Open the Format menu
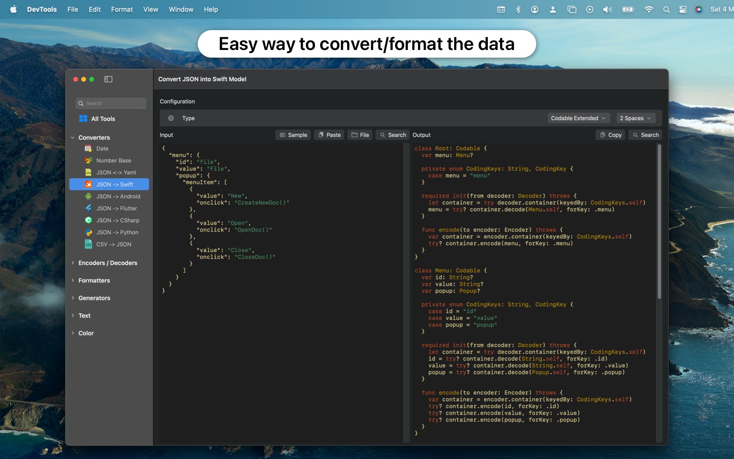 (x=122, y=9)
